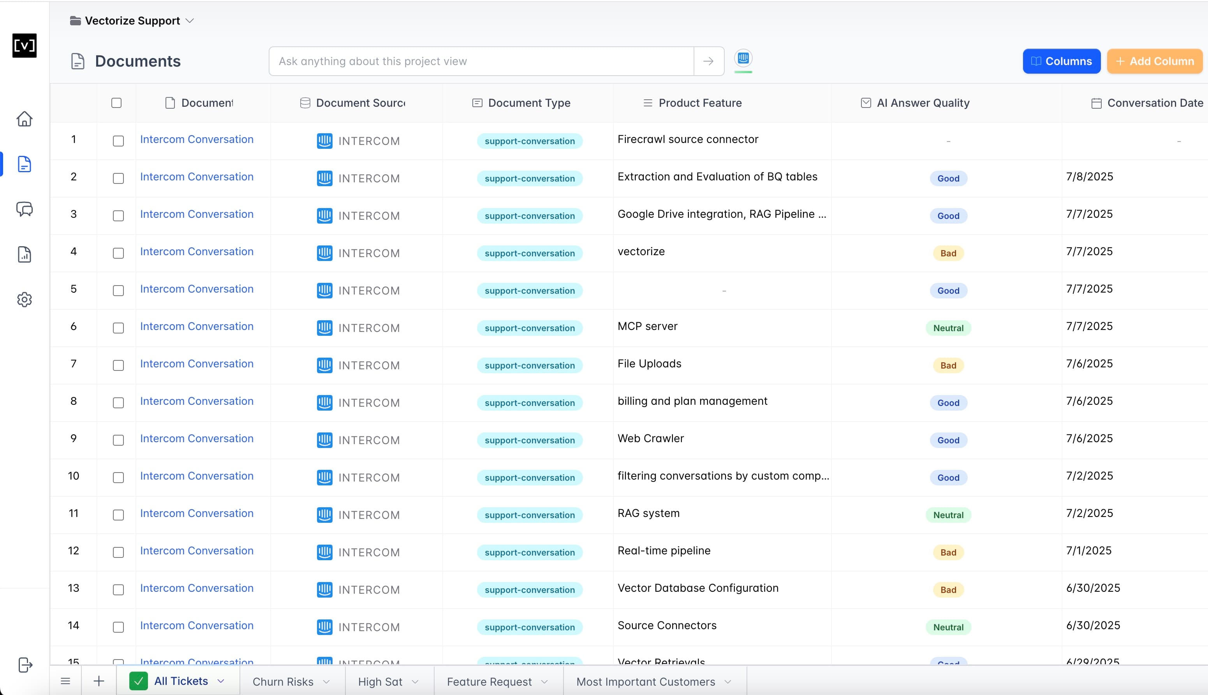The width and height of the screenshot is (1208, 695).
Task: Click the Intercom source icon beside search
Action: tap(743, 59)
